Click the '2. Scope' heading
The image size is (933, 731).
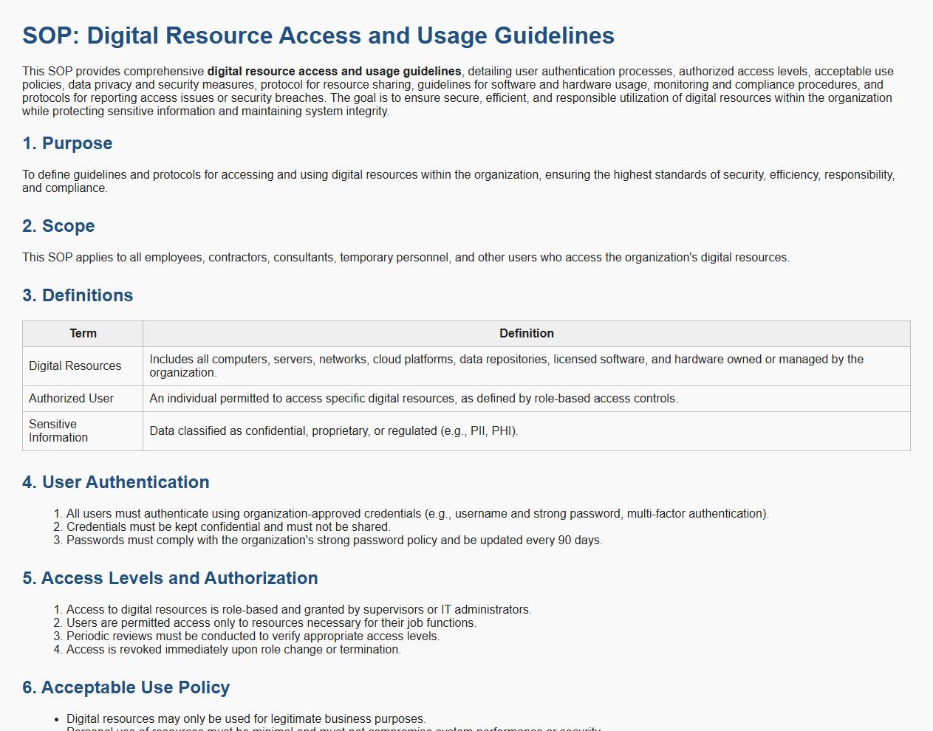coord(58,226)
